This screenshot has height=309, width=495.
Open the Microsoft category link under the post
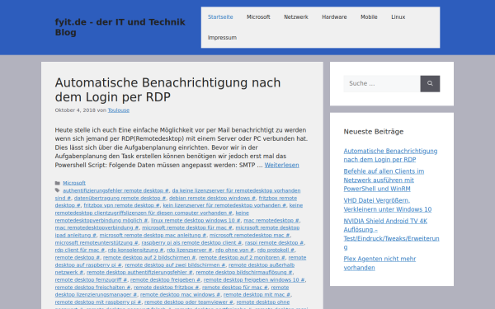[x=74, y=183]
